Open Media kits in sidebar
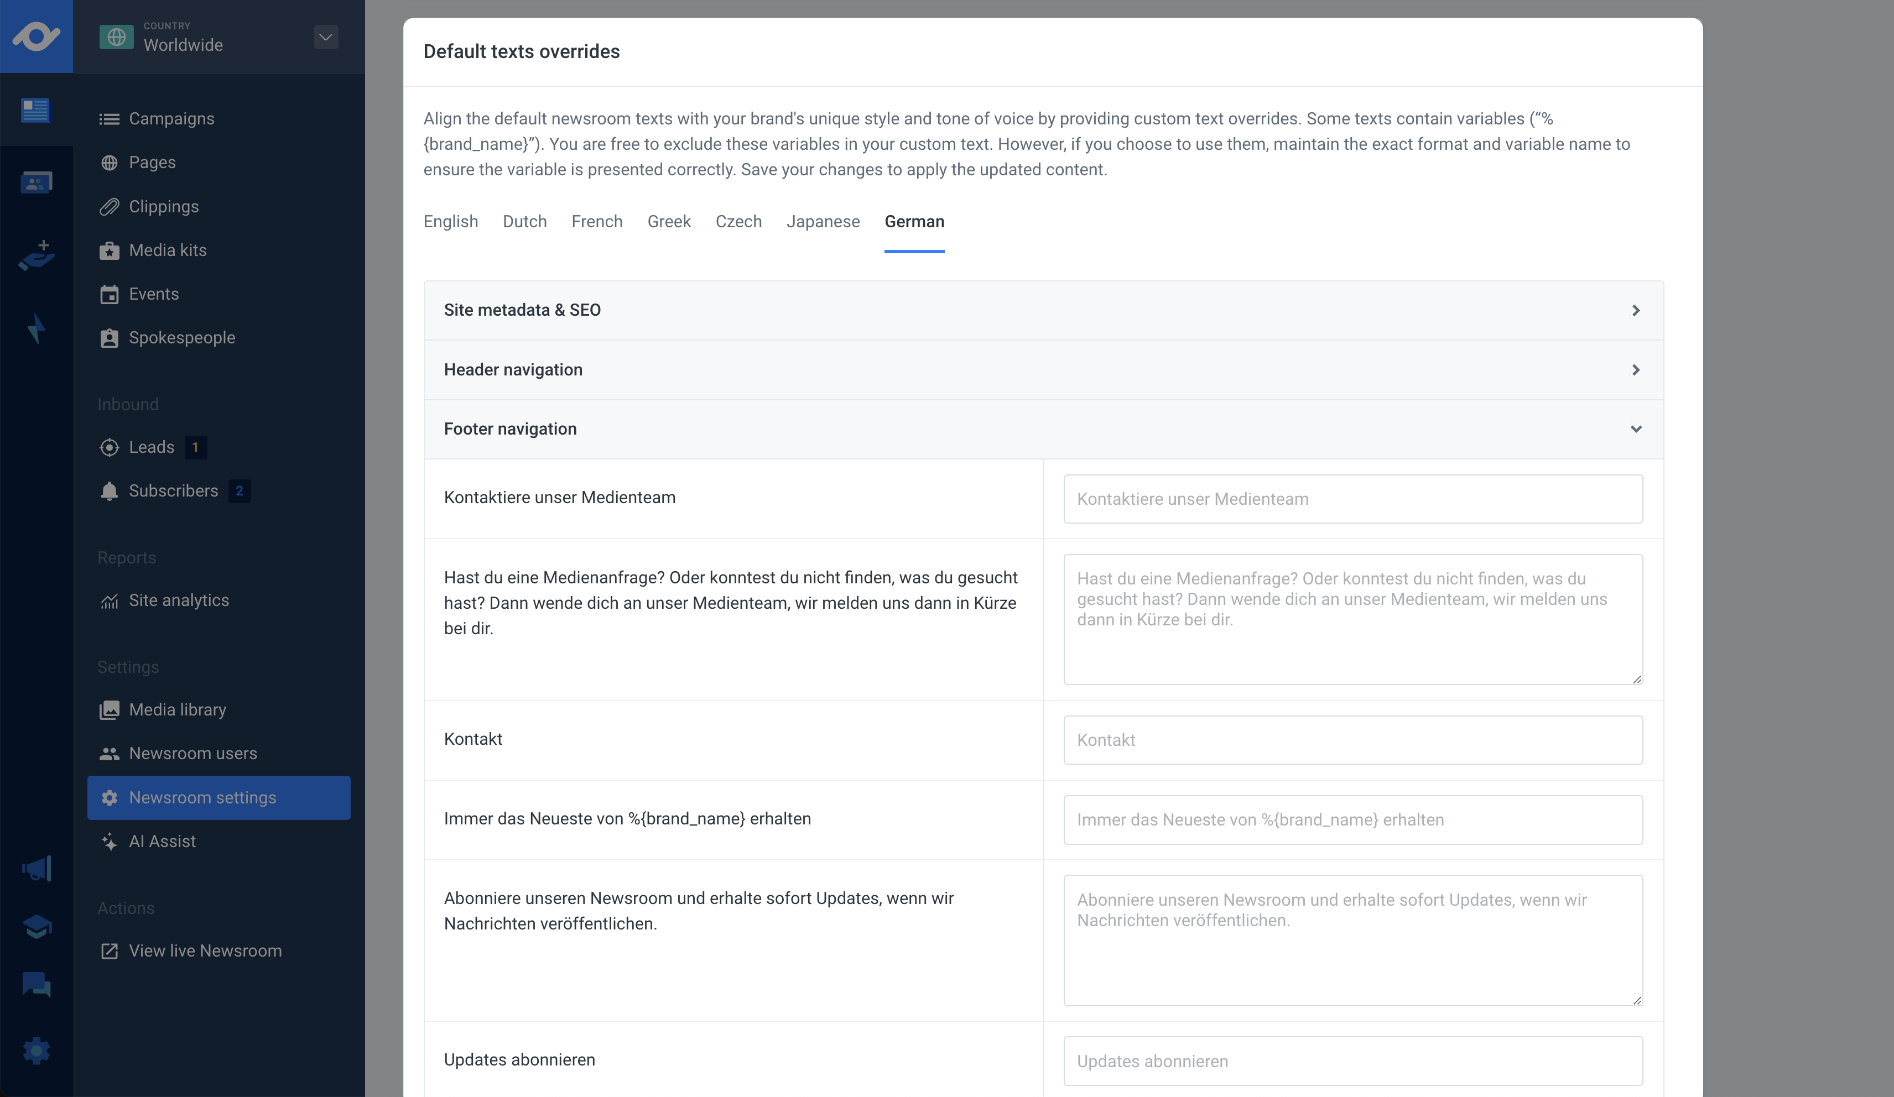Viewport: 1894px width, 1097px height. 167,250
